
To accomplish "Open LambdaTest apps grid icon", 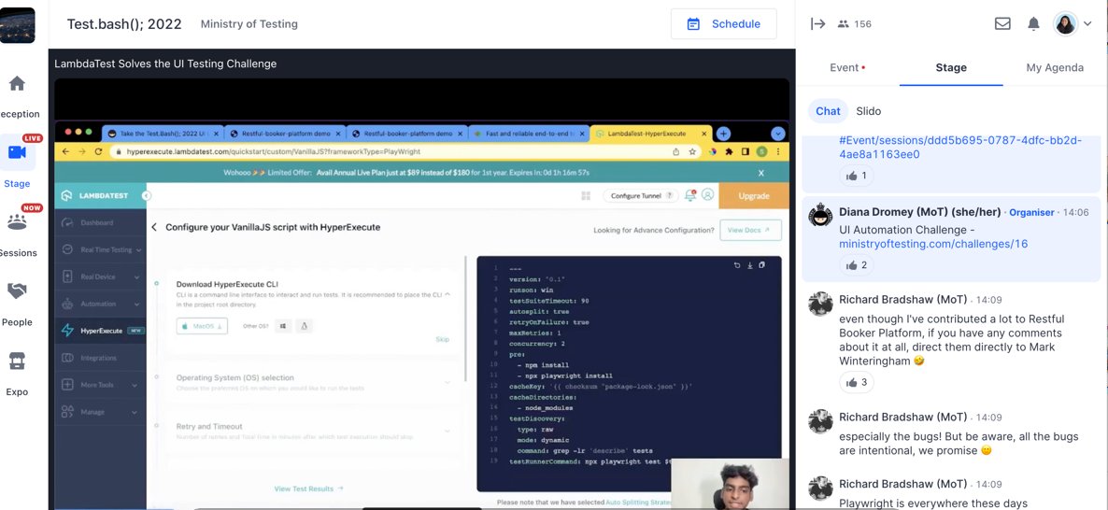I will (586, 195).
